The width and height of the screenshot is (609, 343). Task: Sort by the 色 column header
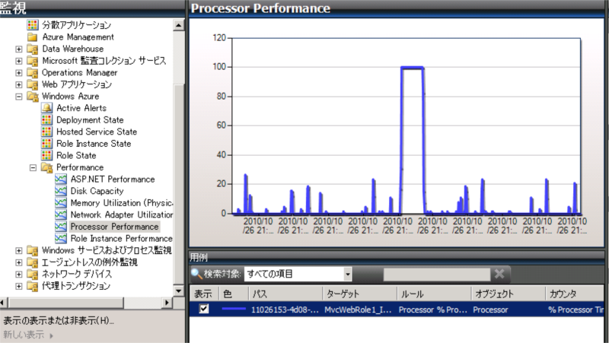[x=234, y=294]
